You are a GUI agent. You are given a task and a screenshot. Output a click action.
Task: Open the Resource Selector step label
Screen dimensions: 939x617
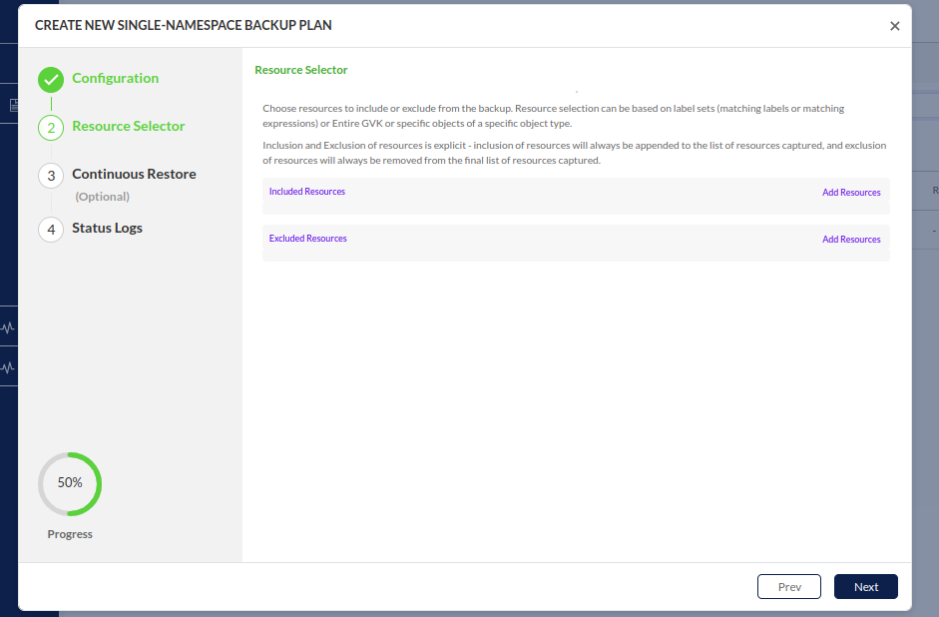(128, 127)
